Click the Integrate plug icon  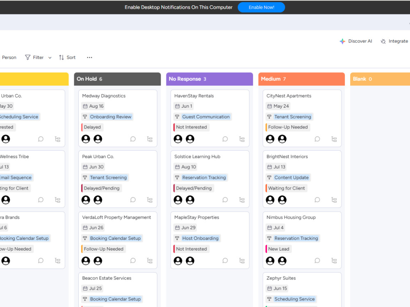tap(383, 41)
